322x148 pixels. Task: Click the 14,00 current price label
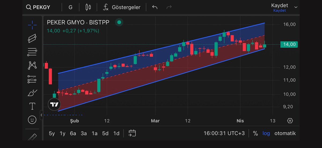(x=289, y=45)
